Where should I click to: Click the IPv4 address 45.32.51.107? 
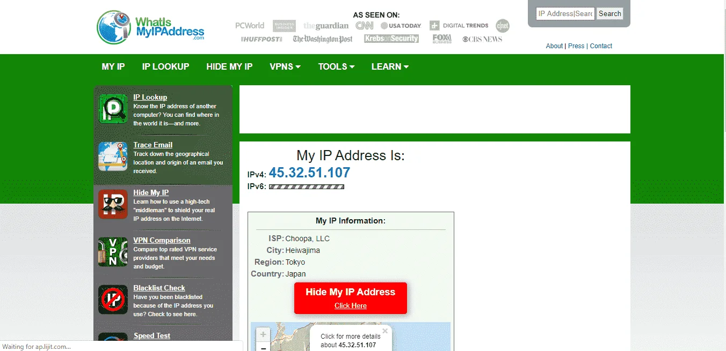[309, 173]
